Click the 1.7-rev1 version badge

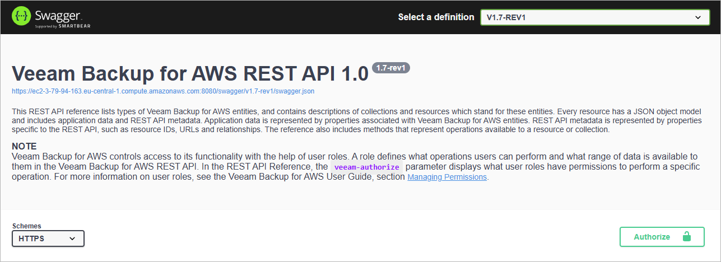coord(392,68)
